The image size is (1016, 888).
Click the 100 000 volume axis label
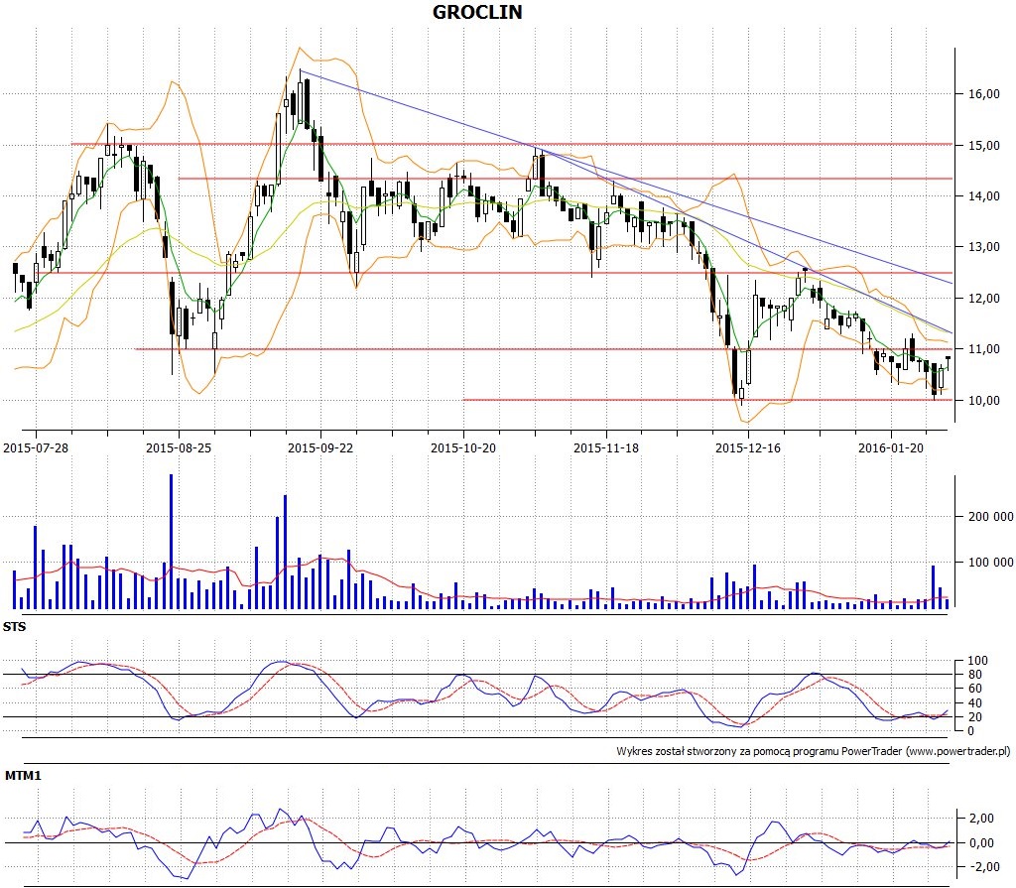[x=991, y=562]
